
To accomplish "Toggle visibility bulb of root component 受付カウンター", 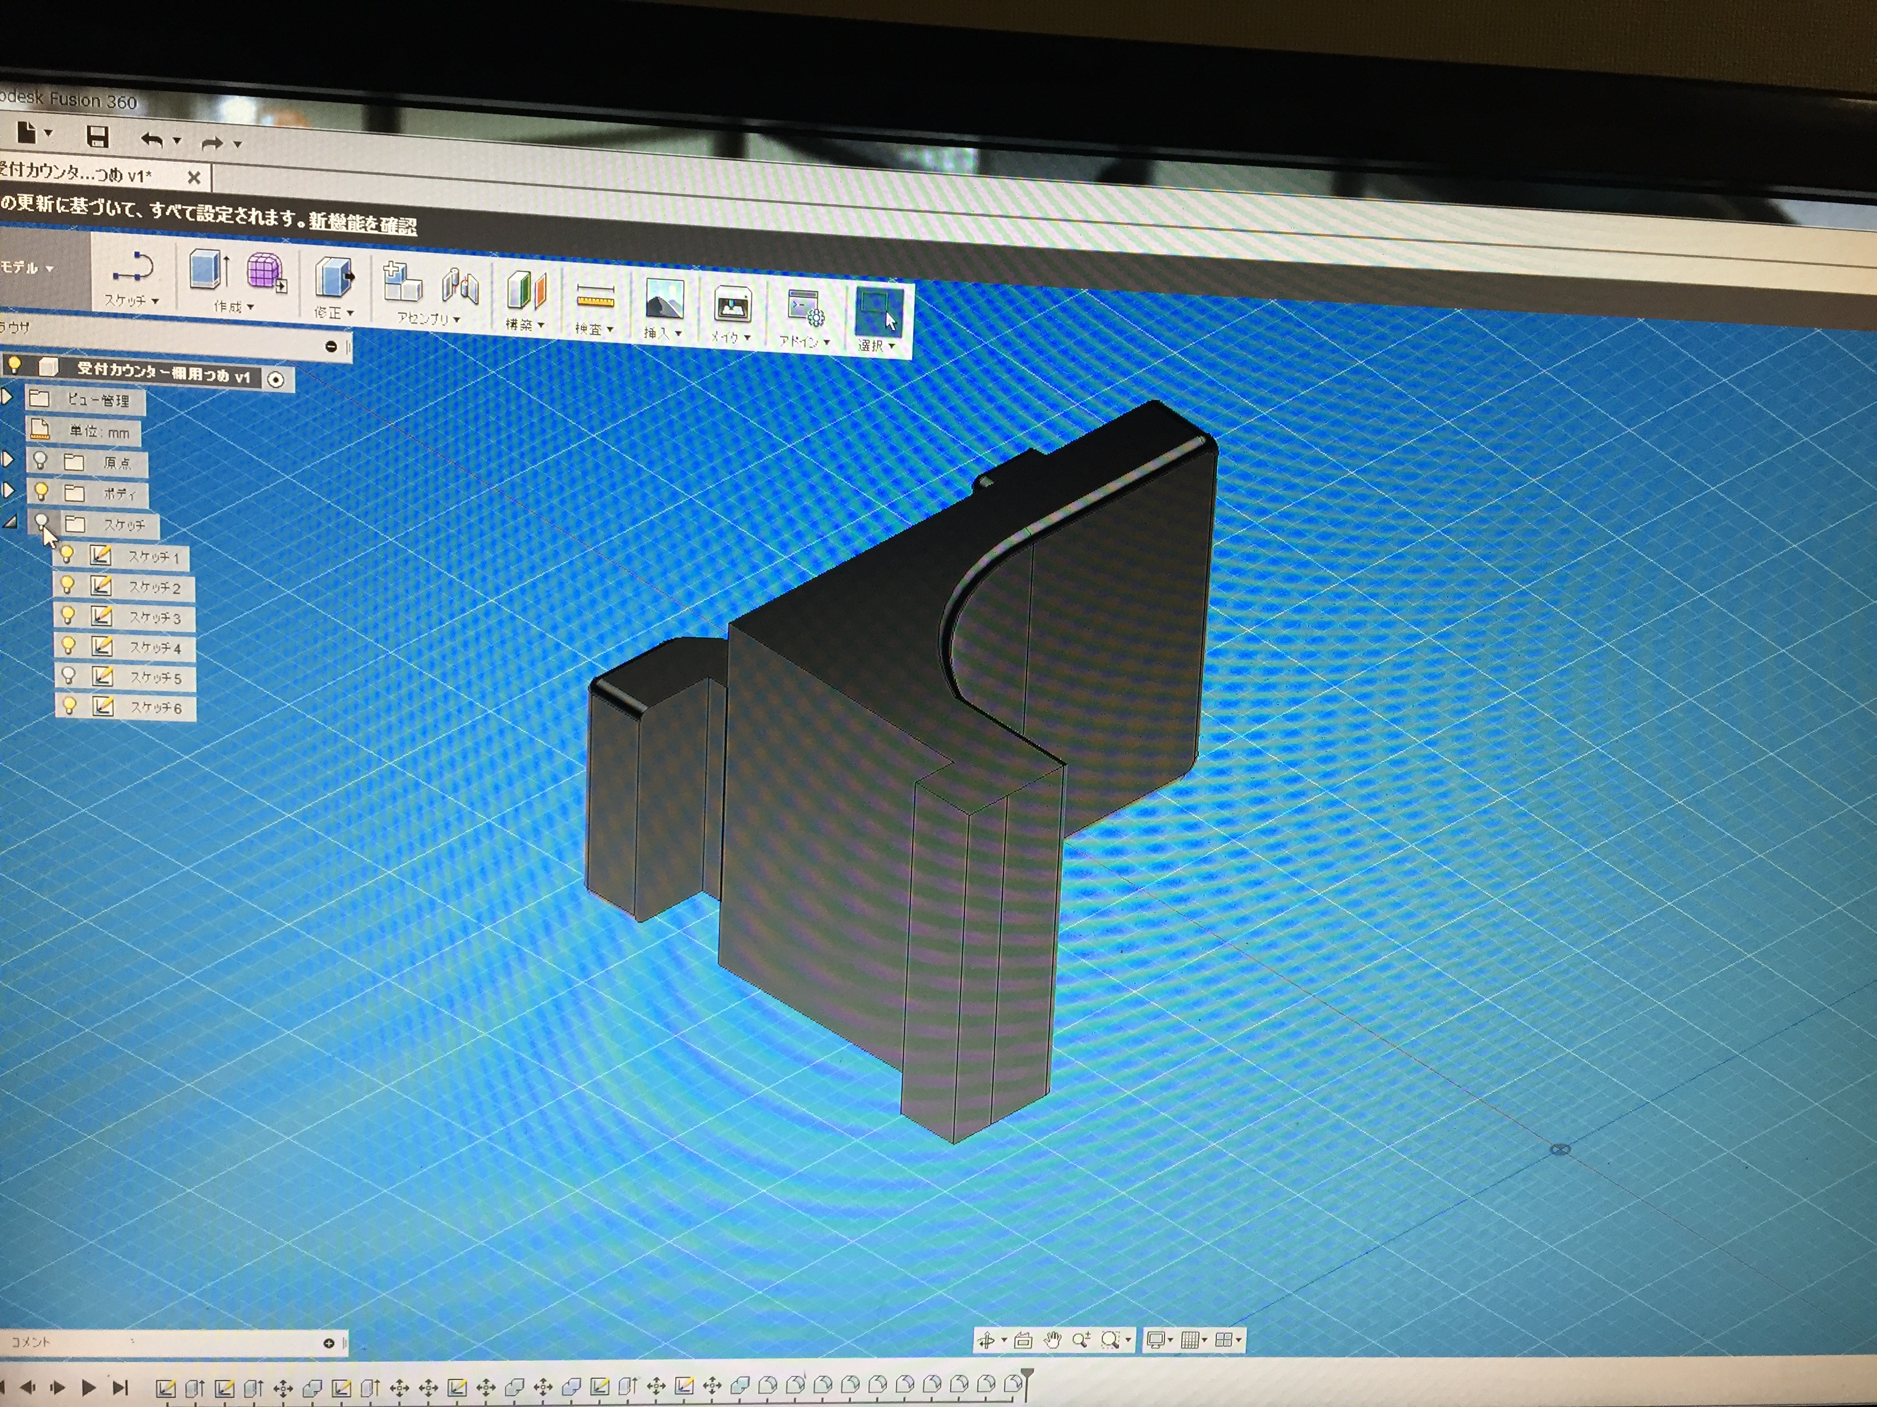I will point(14,365).
